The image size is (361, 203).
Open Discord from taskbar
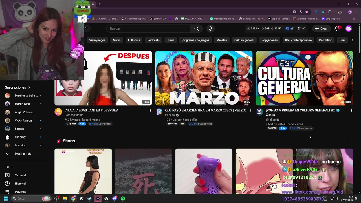click(x=115, y=198)
